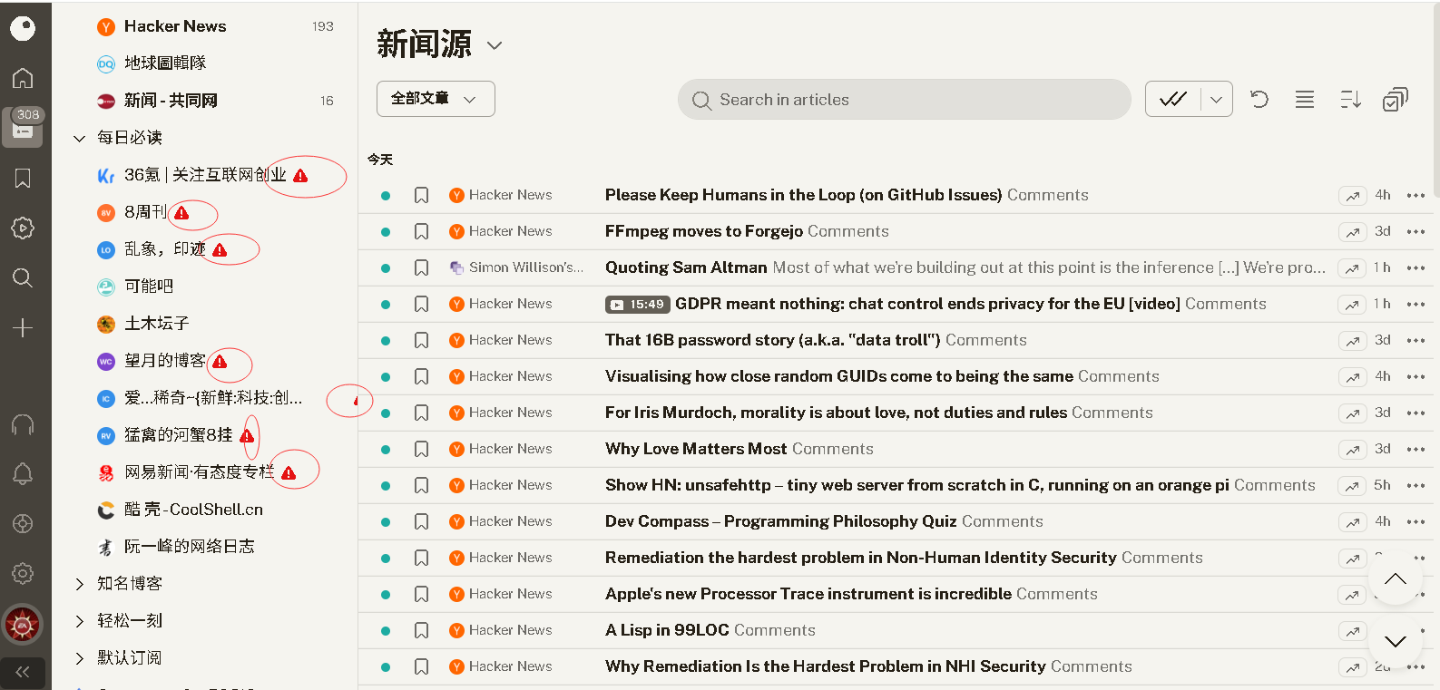Click the scroll-up round arrow button

pyautogui.click(x=1396, y=578)
